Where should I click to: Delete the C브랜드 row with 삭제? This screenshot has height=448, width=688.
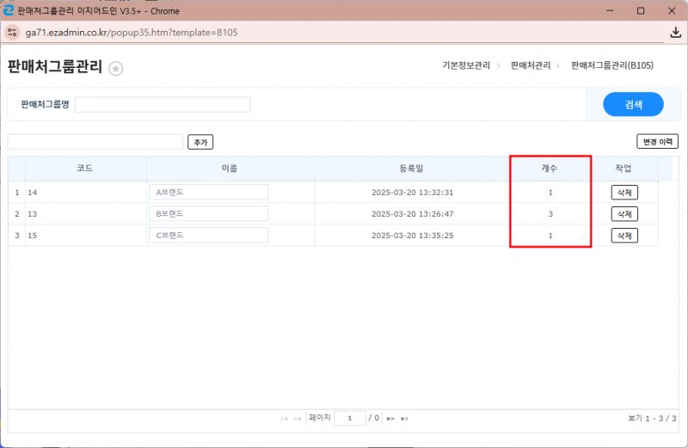[x=623, y=236]
